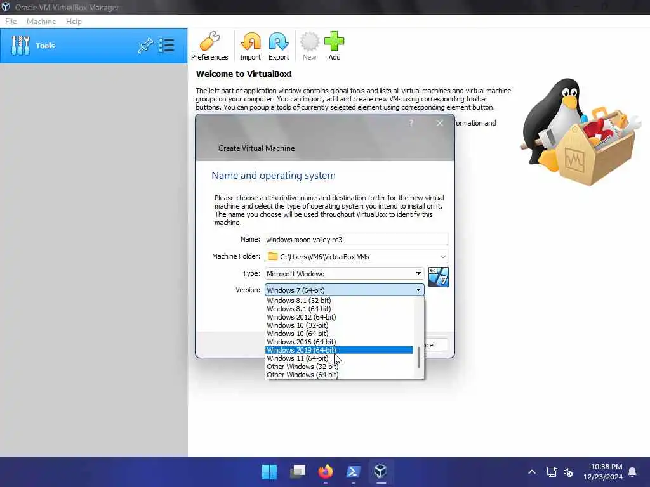Screen dimensions: 650x487
Task: Click the pin icon next to Tools
Action: click(x=145, y=46)
